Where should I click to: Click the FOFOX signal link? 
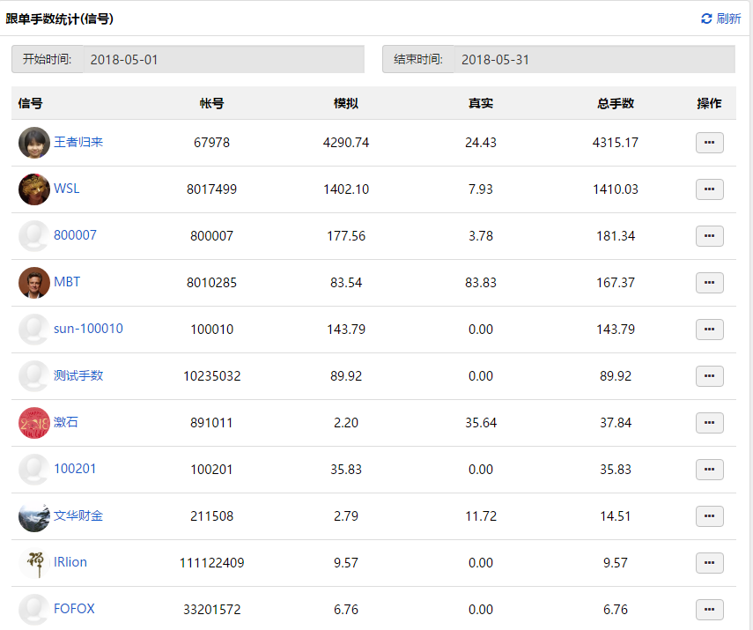(x=74, y=608)
